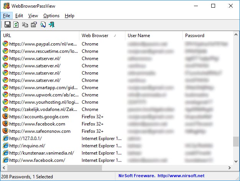The height and width of the screenshot is (181, 240).
Task: Click the Find toolbar icon
Action: pos(43,25)
